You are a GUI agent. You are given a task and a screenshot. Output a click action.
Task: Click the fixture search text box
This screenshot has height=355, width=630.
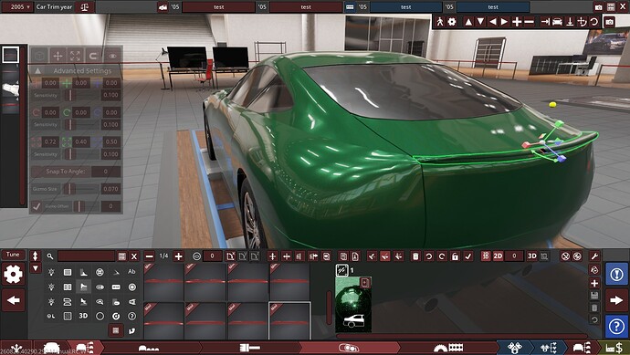tap(87, 256)
